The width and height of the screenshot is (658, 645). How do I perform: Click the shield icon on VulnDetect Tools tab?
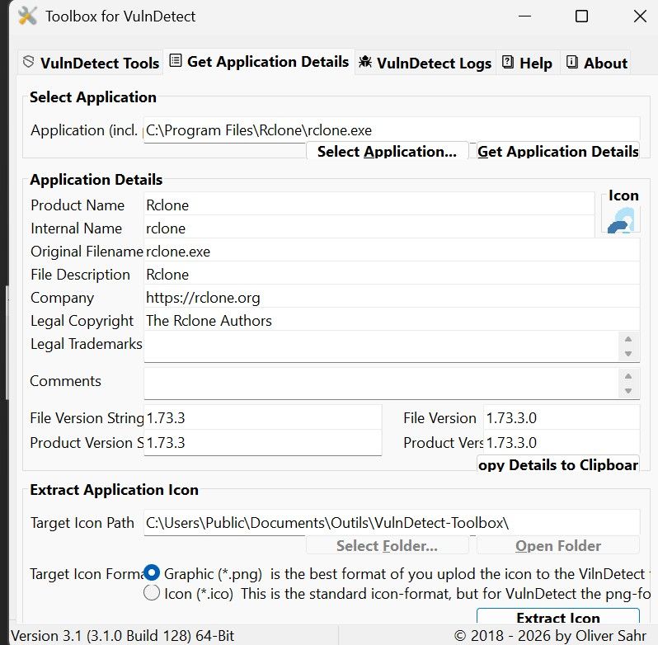(29, 63)
